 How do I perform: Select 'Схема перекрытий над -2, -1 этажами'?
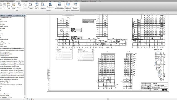point(10,68)
